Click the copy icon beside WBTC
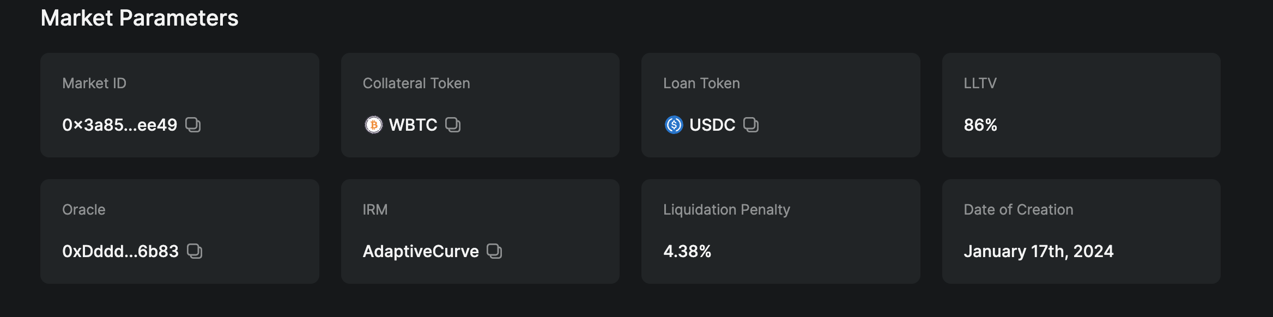The width and height of the screenshot is (1273, 317). [452, 125]
